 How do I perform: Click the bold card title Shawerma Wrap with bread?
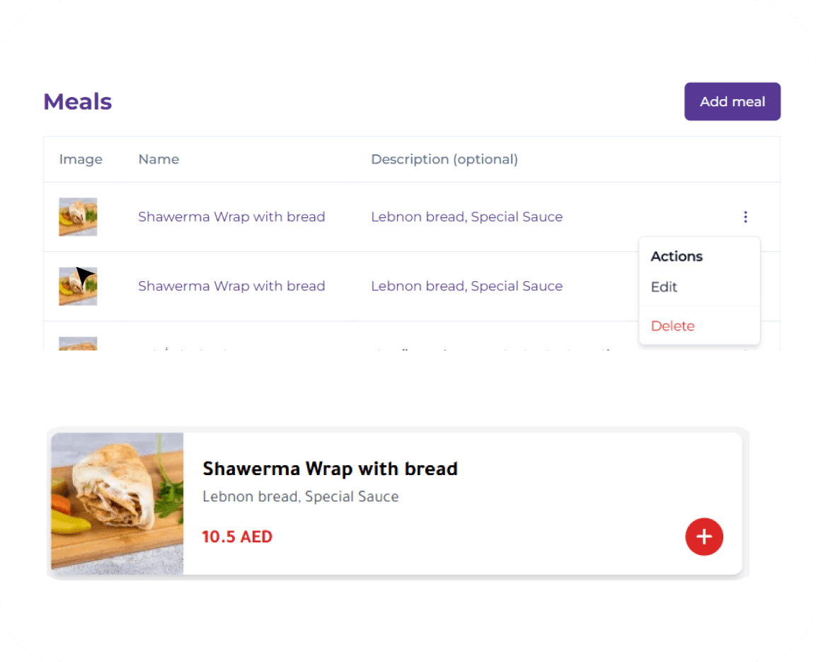pyautogui.click(x=330, y=469)
